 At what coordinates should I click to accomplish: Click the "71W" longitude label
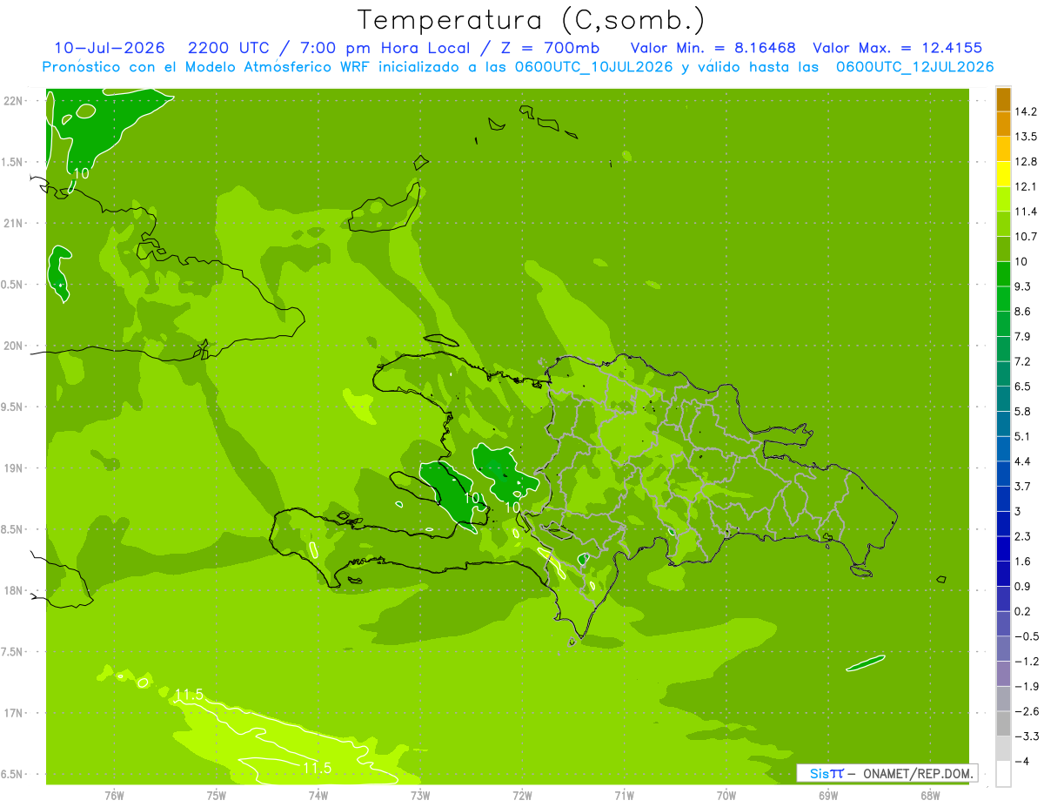(624, 796)
